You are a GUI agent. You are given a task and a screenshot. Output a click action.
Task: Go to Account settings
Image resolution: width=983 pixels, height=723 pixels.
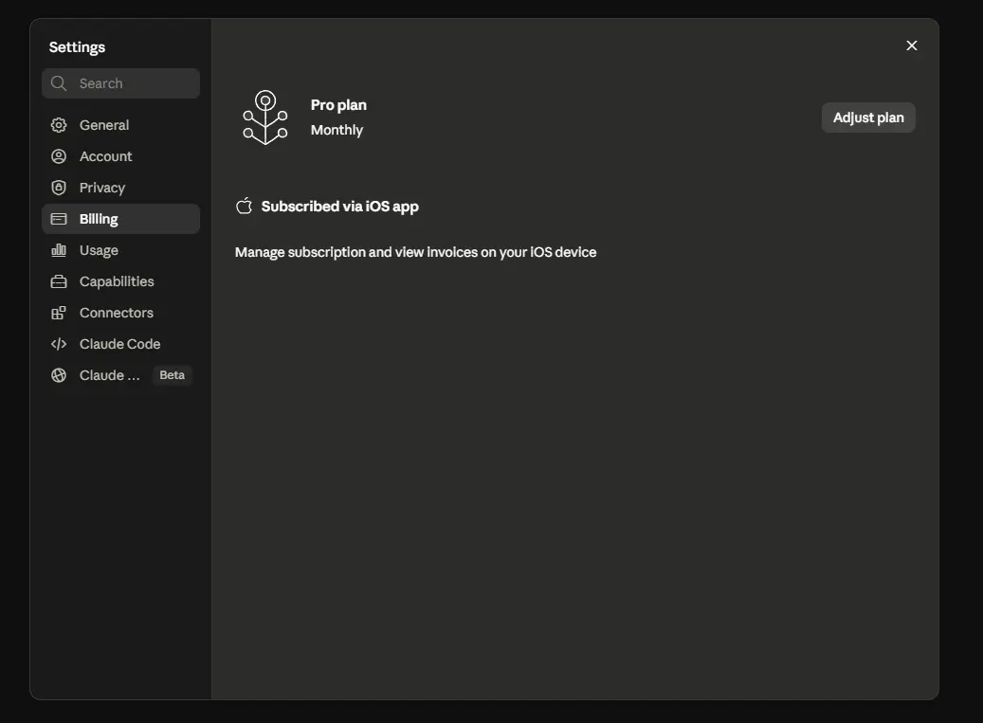(121, 156)
